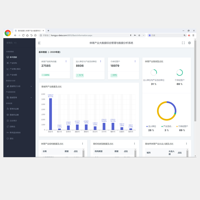Expand the 数据管理 sidebar submenu
The height and width of the screenshot is (200, 200).
[19, 97]
